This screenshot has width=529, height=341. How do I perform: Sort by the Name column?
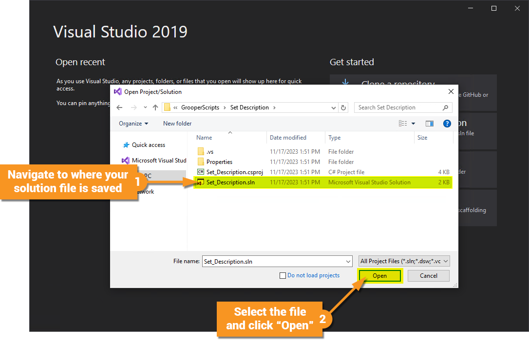pyautogui.click(x=204, y=138)
